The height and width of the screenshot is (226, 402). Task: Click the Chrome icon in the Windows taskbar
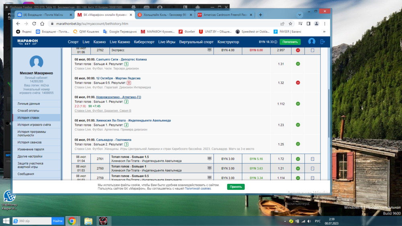click(x=72, y=221)
